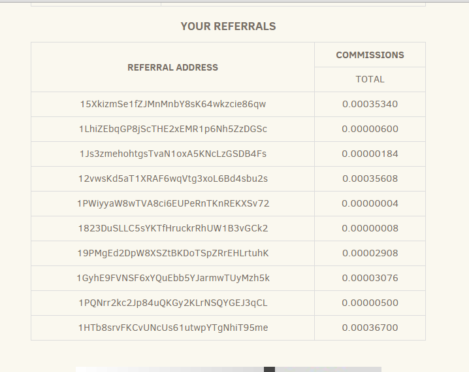Select the 1GyhE9FVNSF6xYQuEbb5YJarmwTUyMzh5k address
The image size is (469, 372).
click(173, 279)
